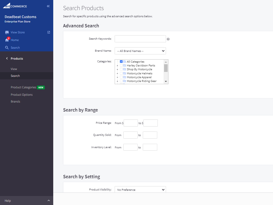Click the Search magnifier icon in sidebar
Image resolution: width=273 pixels, height=205 pixels.
point(7,48)
